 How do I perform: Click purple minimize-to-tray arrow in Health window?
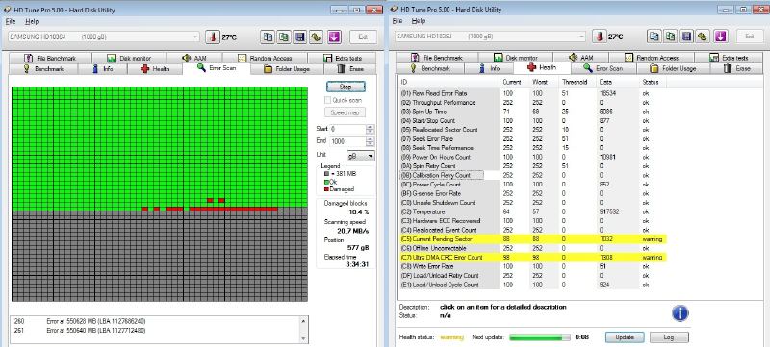coord(721,37)
